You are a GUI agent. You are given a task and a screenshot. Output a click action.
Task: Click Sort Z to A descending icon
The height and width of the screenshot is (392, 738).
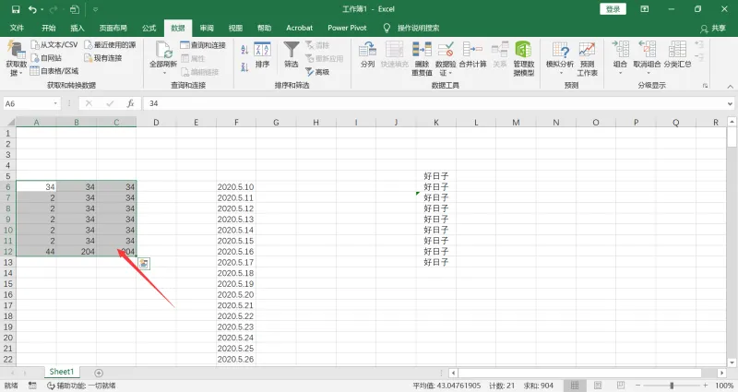click(x=244, y=67)
